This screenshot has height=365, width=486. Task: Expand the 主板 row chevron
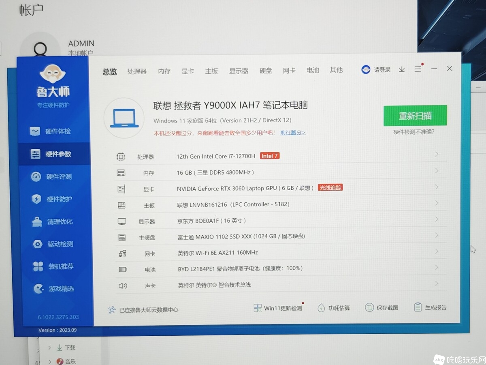pos(437,203)
